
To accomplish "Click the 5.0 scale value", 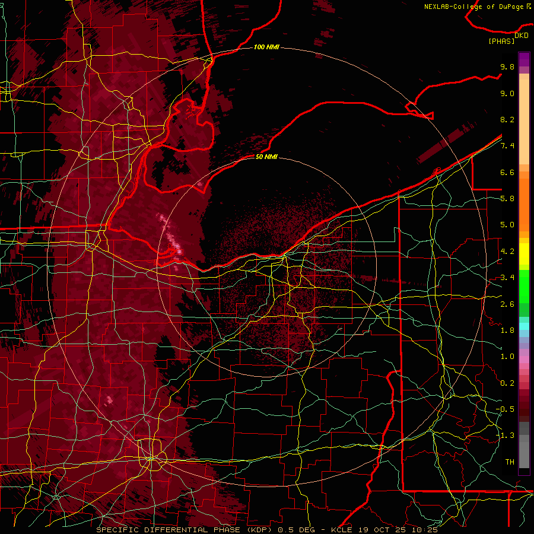I will pos(507,225).
